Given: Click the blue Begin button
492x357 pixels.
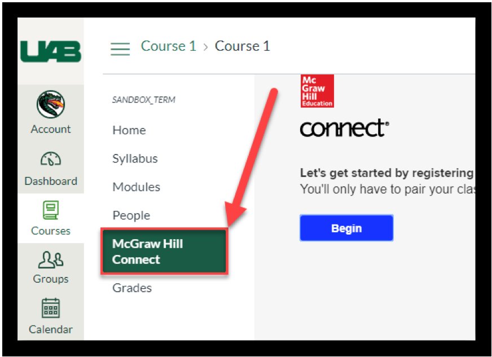Looking at the screenshot, I should (346, 228).
